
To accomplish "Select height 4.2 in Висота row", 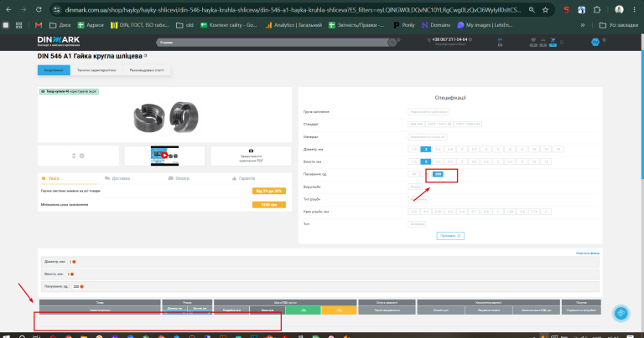I will coord(486,161).
